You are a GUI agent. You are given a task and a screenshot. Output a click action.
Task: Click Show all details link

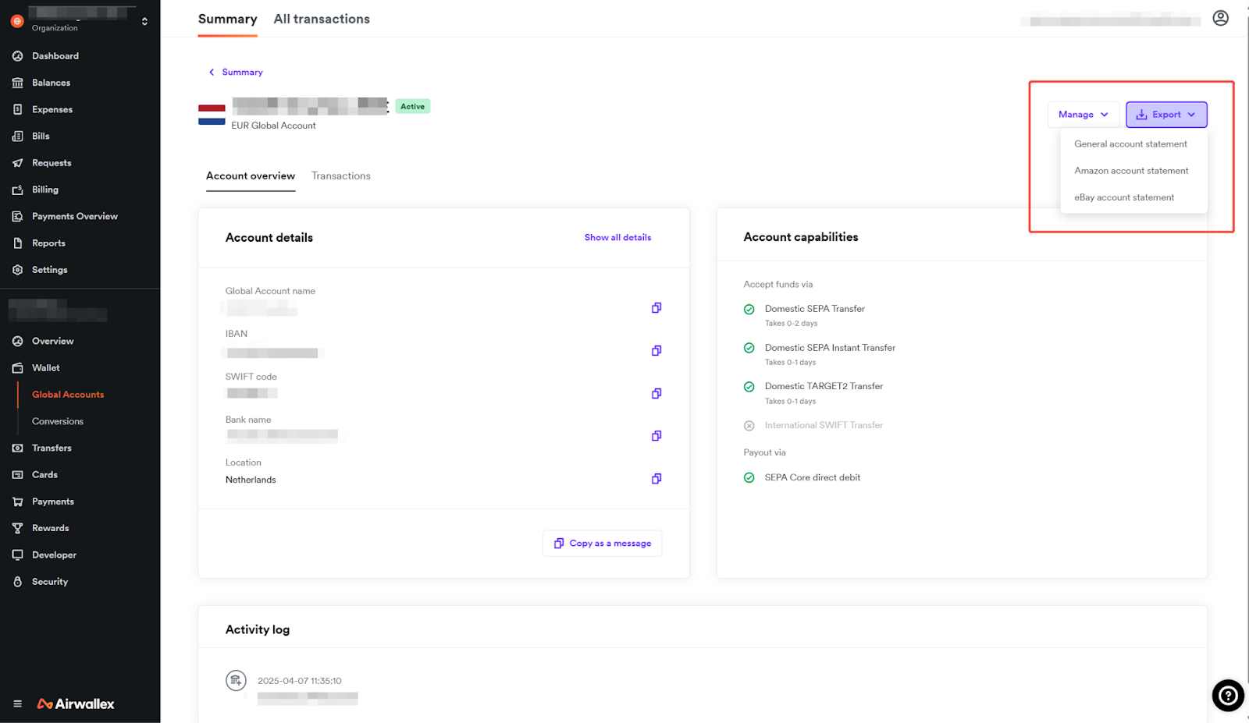617,238
